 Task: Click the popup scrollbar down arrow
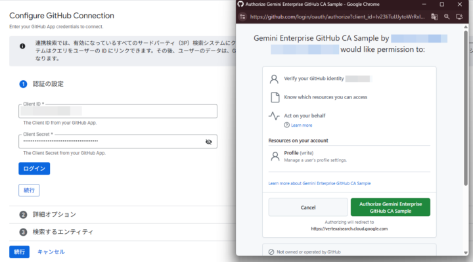(x=466, y=253)
